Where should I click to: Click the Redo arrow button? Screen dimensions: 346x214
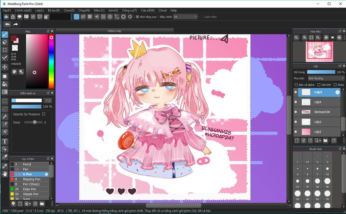tap(16, 24)
